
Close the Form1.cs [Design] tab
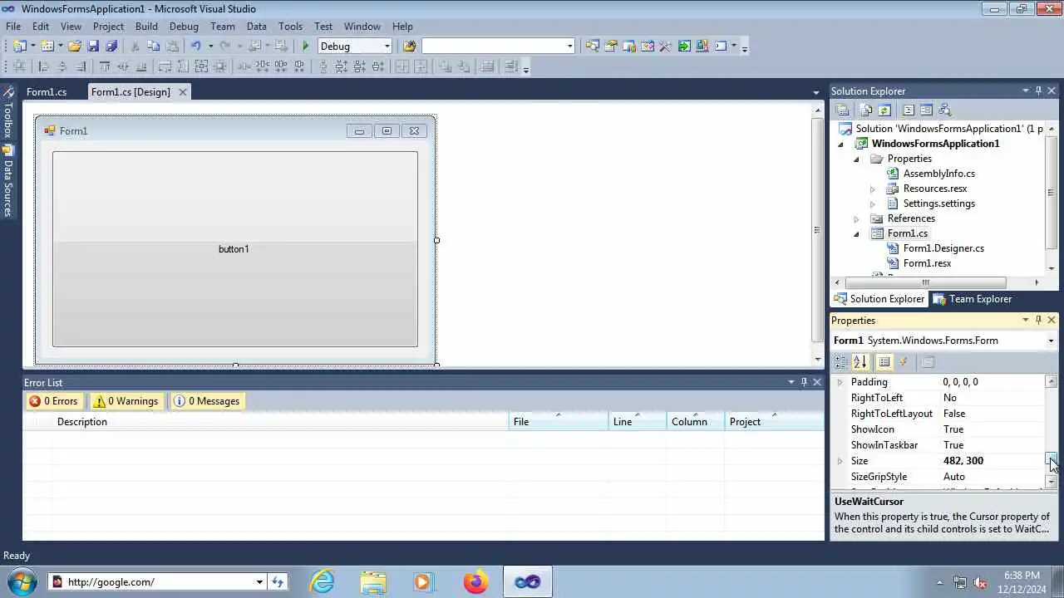[x=182, y=92]
